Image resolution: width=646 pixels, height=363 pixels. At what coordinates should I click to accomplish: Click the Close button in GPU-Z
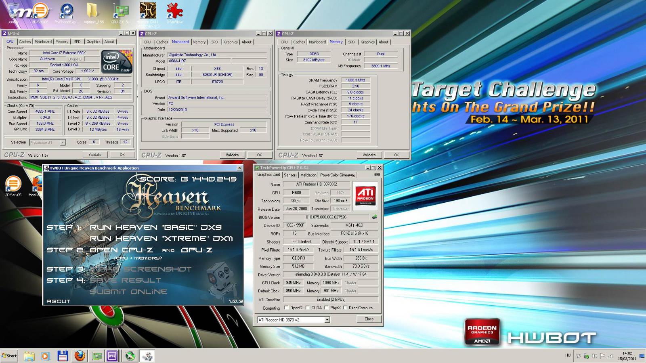tap(369, 319)
